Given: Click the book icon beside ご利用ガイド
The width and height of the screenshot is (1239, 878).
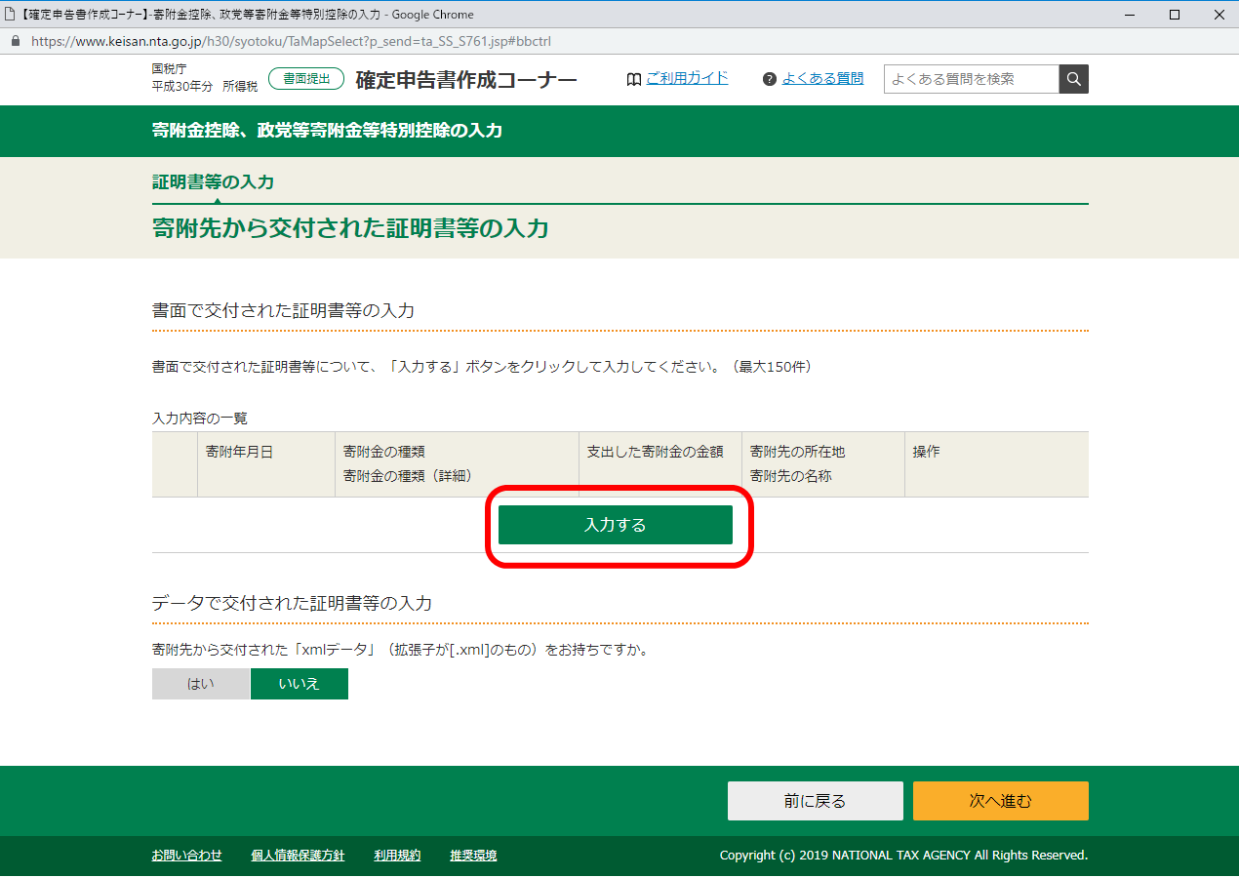Looking at the screenshot, I should (634, 79).
